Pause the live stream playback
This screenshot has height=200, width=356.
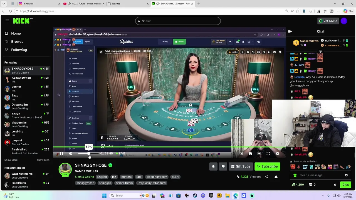(61, 154)
